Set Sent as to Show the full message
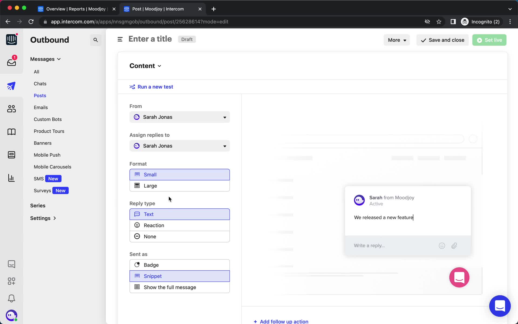The height and width of the screenshot is (324, 518). click(x=180, y=287)
